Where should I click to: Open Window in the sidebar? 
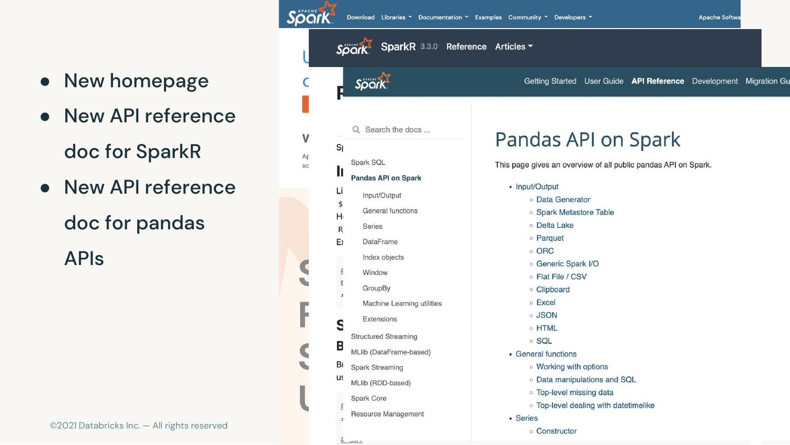pyautogui.click(x=375, y=273)
